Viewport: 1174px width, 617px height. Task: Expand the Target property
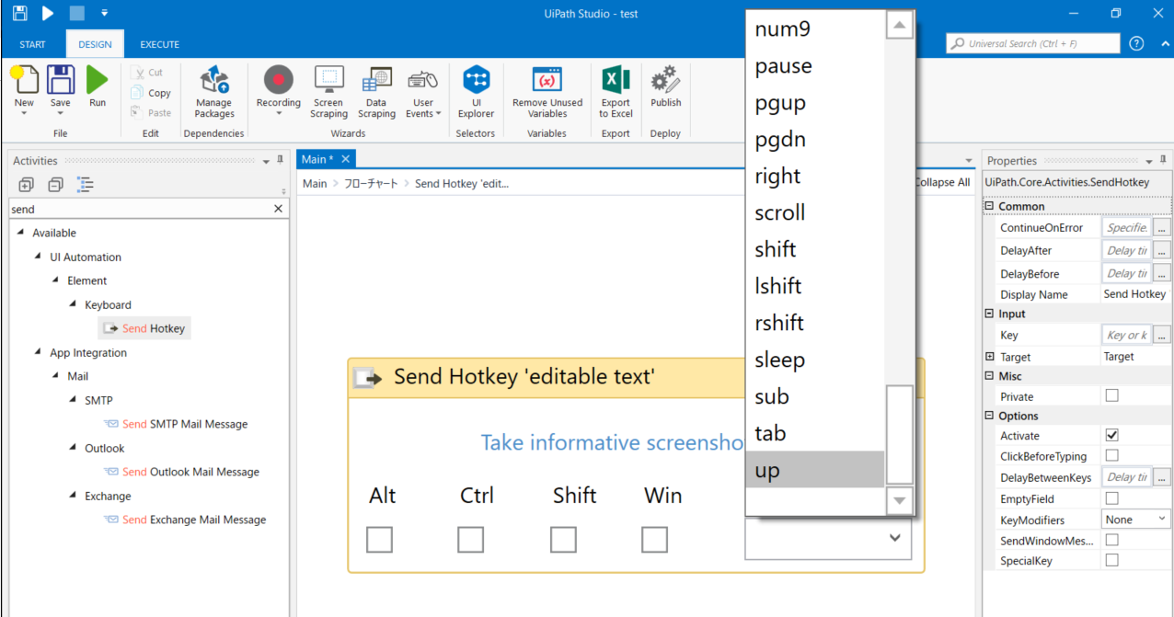pos(989,357)
